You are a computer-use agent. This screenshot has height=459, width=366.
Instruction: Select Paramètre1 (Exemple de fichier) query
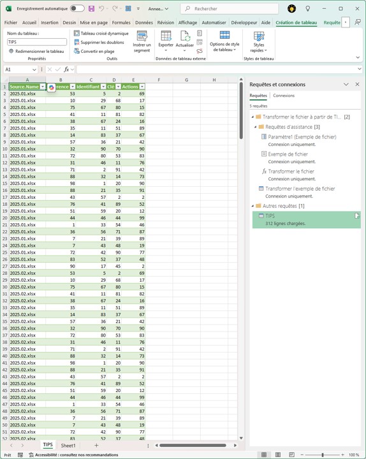tap(302, 136)
